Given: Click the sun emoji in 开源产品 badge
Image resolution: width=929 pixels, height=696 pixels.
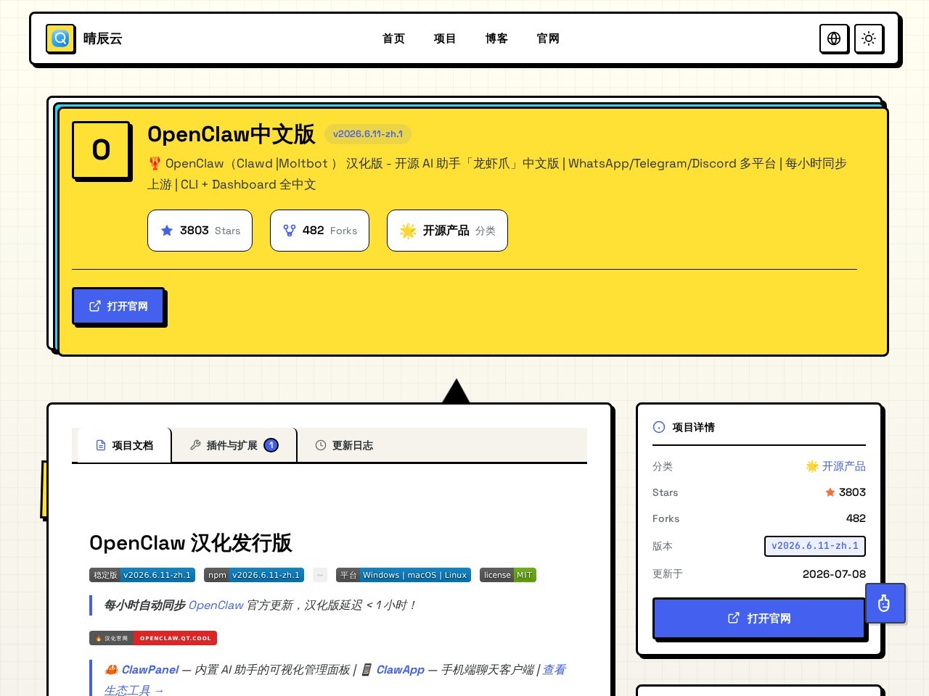Looking at the screenshot, I should click(x=409, y=231).
